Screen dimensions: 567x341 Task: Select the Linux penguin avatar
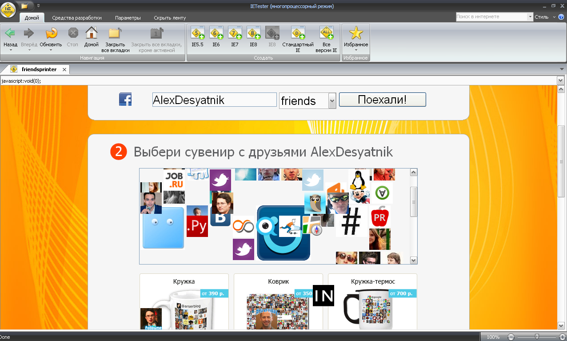(x=359, y=180)
